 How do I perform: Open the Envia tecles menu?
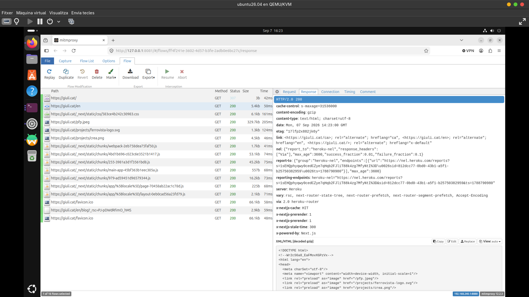[x=83, y=13]
